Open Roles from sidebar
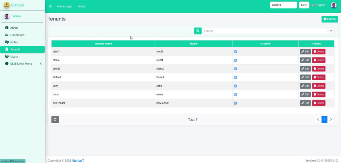The width and height of the screenshot is (341, 163). tap(22, 42)
